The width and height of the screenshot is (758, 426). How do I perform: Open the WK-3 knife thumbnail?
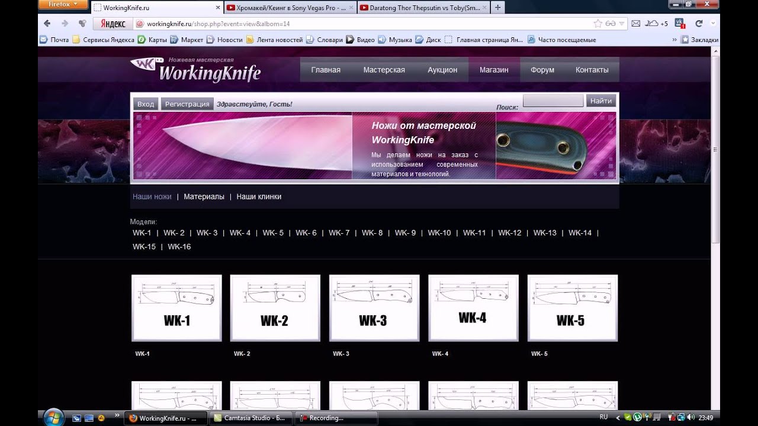pos(374,308)
